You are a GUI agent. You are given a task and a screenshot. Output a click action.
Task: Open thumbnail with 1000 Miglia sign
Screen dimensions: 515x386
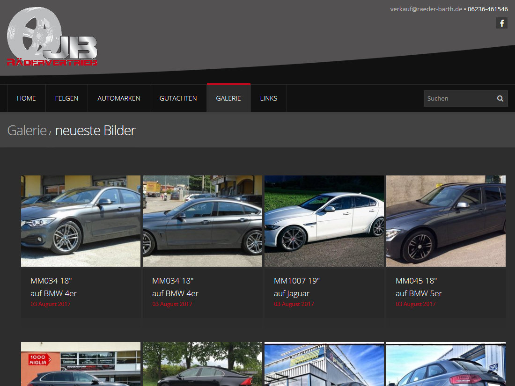[x=81, y=364]
